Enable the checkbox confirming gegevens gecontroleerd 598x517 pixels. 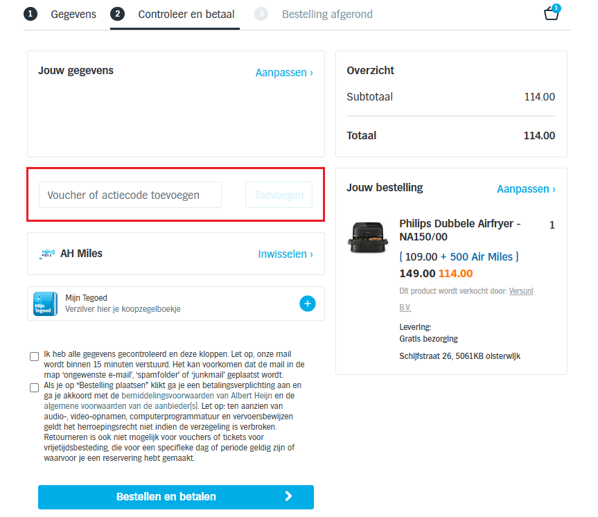click(x=34, y=356)
